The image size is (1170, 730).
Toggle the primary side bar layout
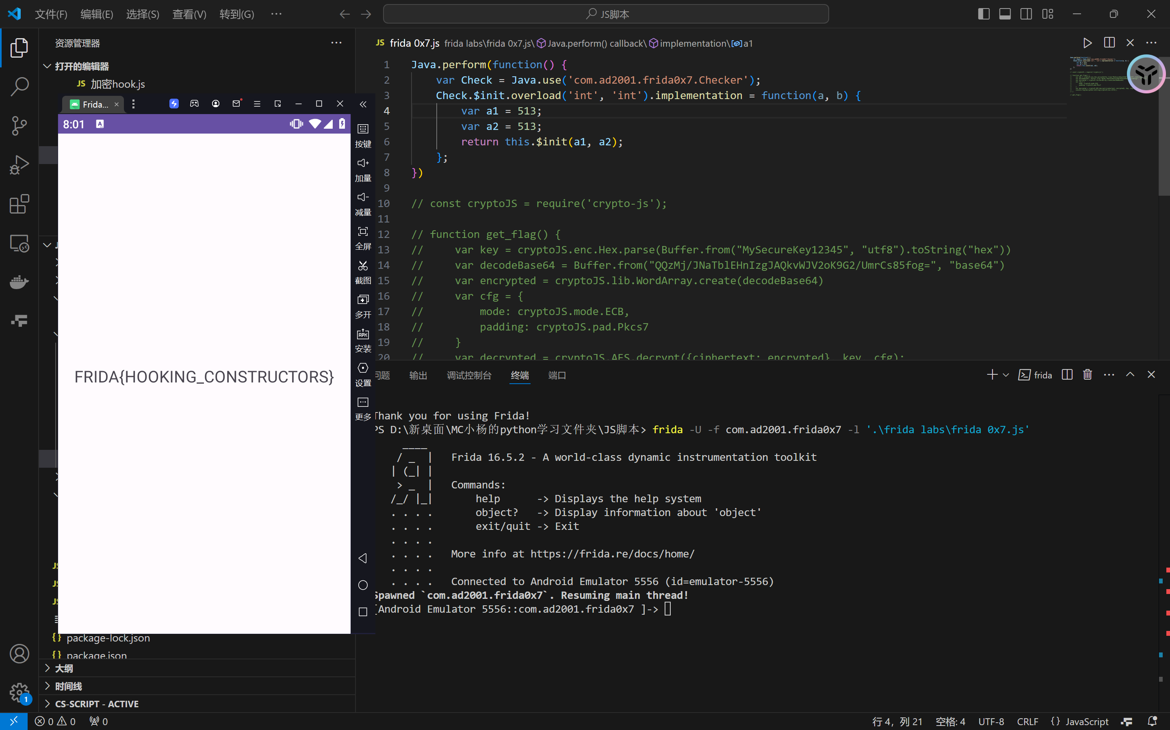[984, 14]
